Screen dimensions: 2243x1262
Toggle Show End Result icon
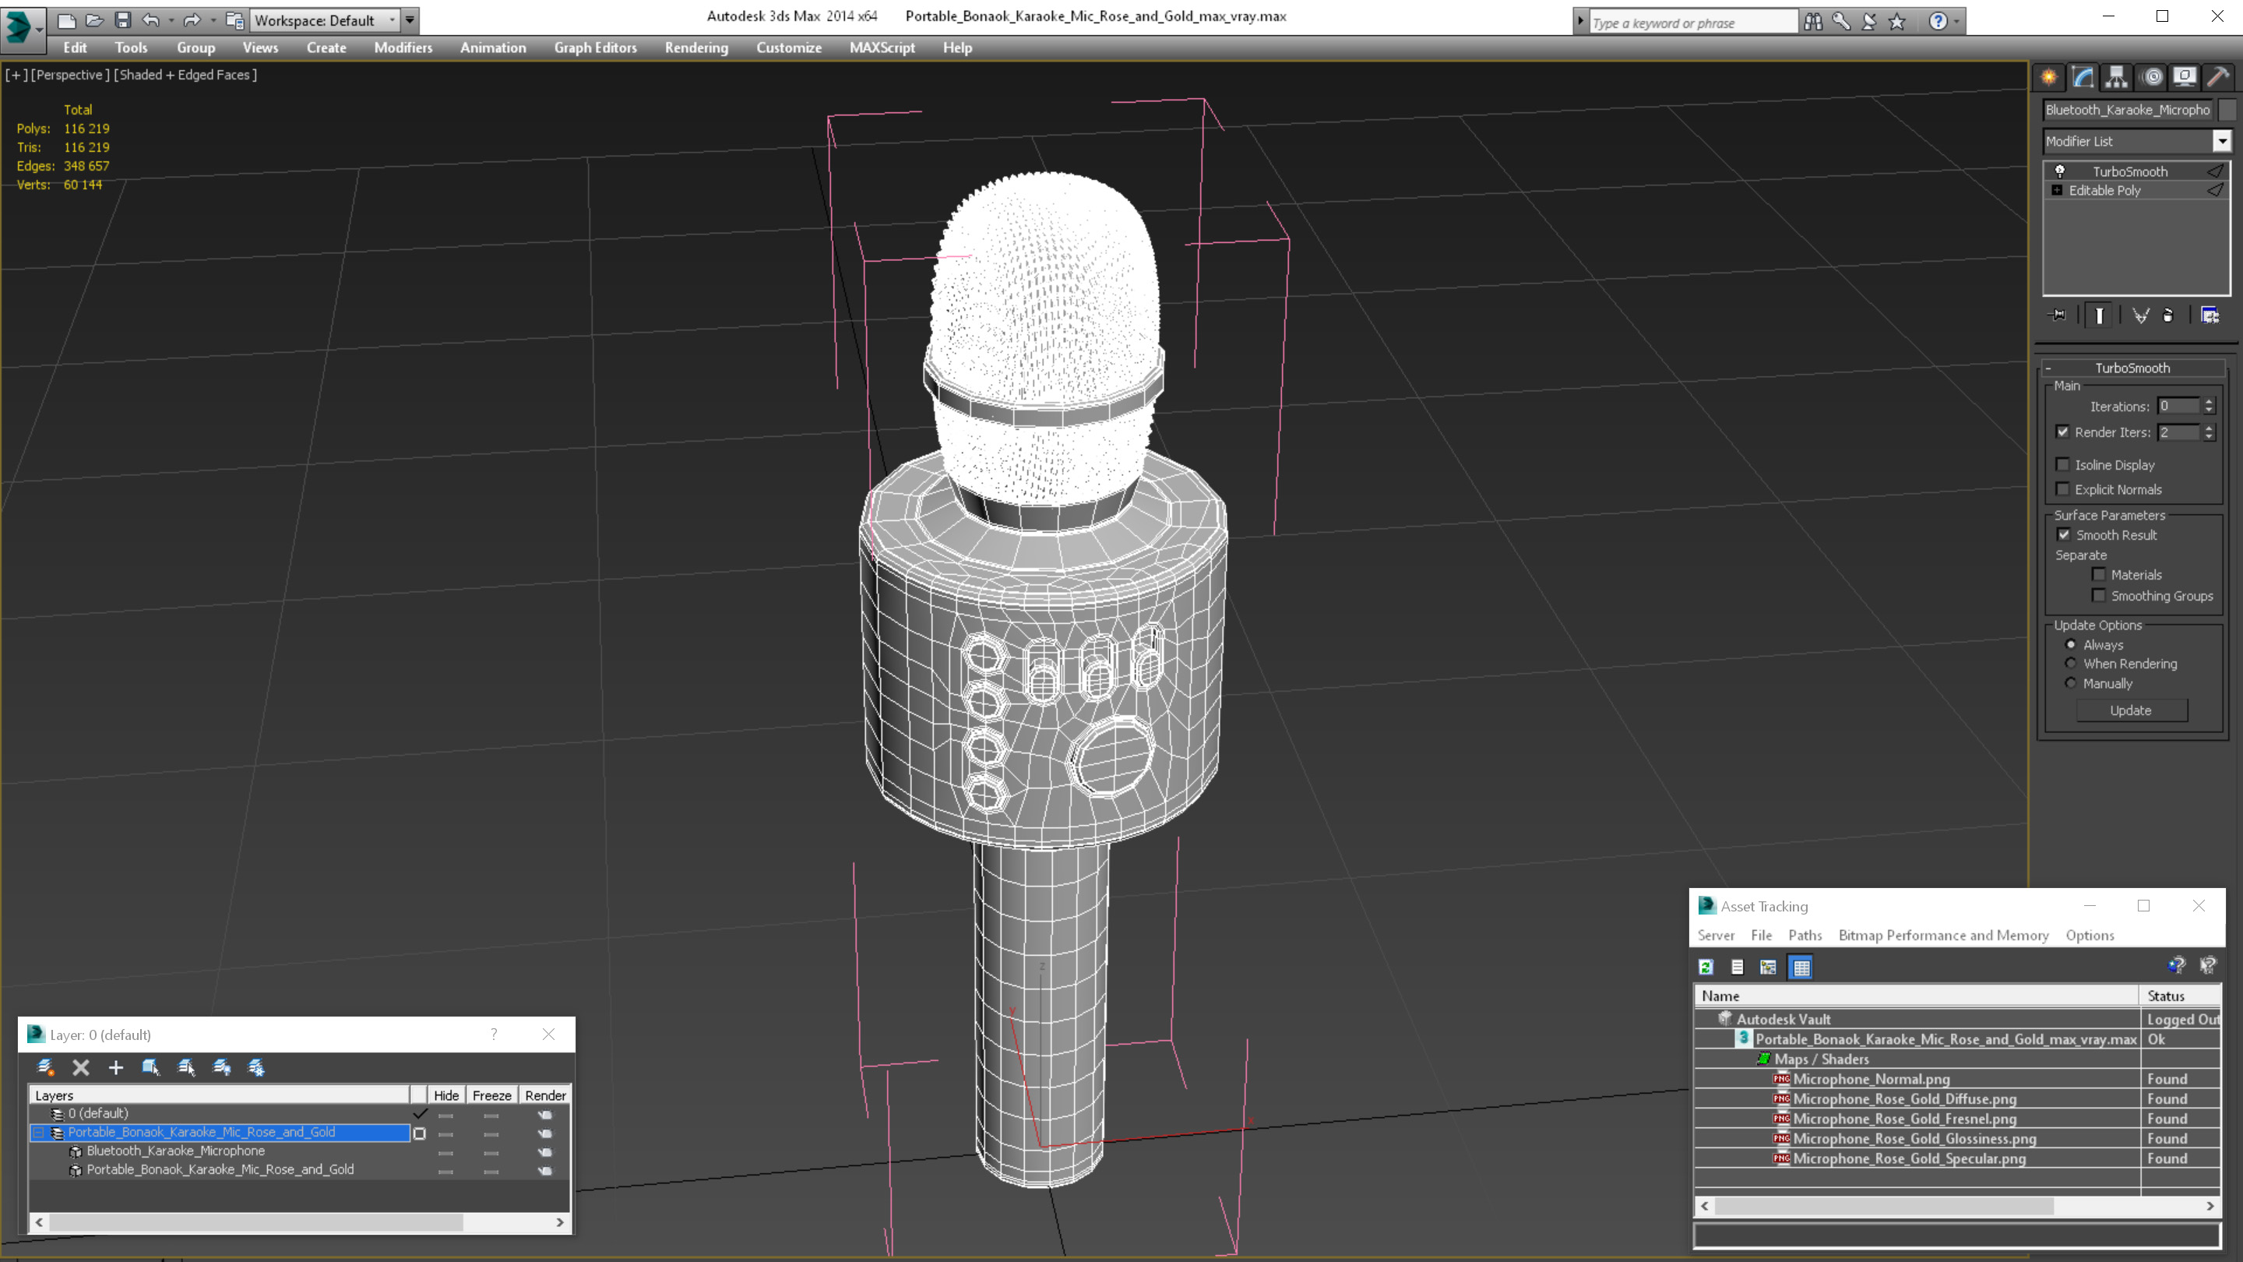[2100, 315]
